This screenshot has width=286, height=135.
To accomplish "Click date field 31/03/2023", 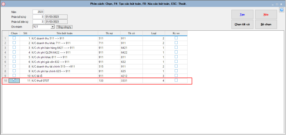I will [56, 22].
